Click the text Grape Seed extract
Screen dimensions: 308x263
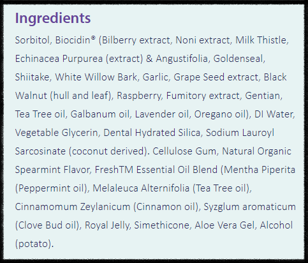pyautogui.click(x=216, y=77)
